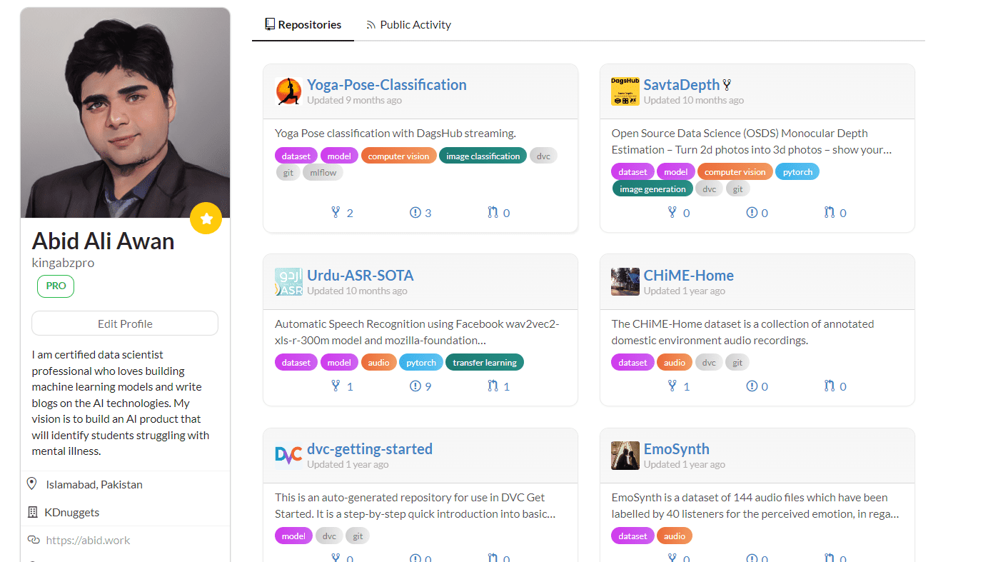Click pull requests icon in Yoga-Pose-Classification card
Viewport: 1008px width, 562px height.
[x=493, y=212]
